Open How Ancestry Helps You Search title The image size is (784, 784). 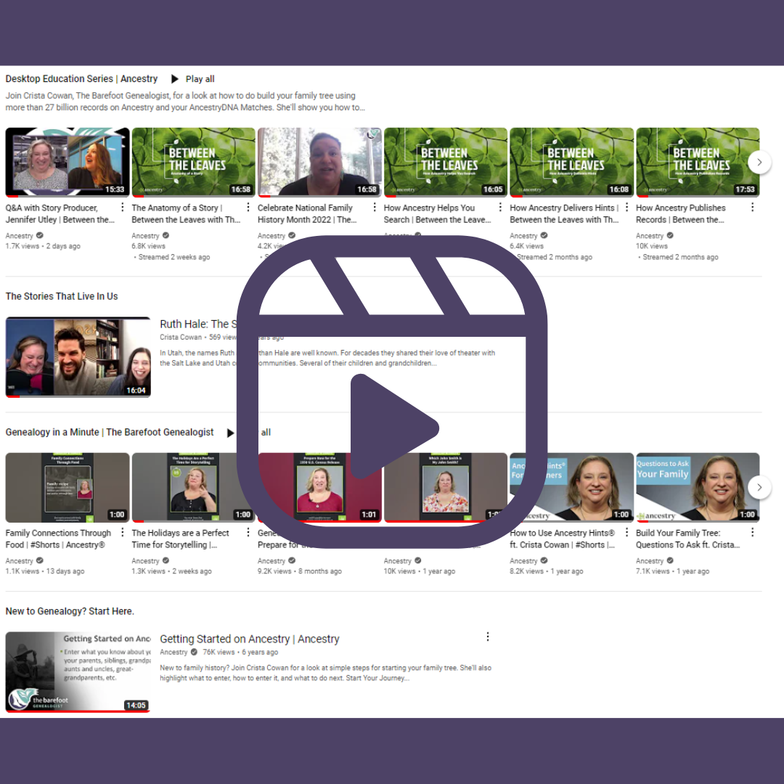438,213
